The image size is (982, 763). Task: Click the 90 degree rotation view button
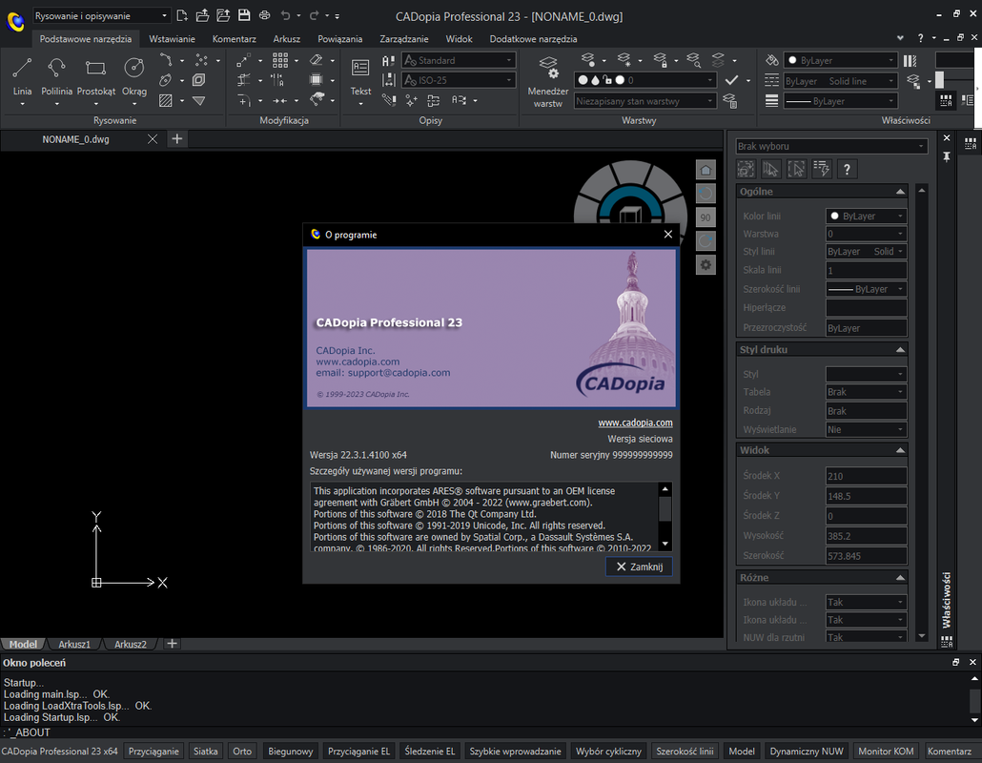coord(706,217)
